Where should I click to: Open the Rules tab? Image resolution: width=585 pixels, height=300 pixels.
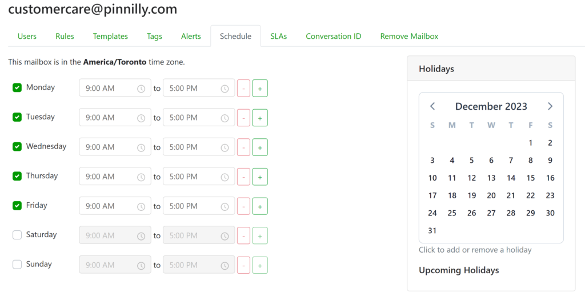pos(65,36)
